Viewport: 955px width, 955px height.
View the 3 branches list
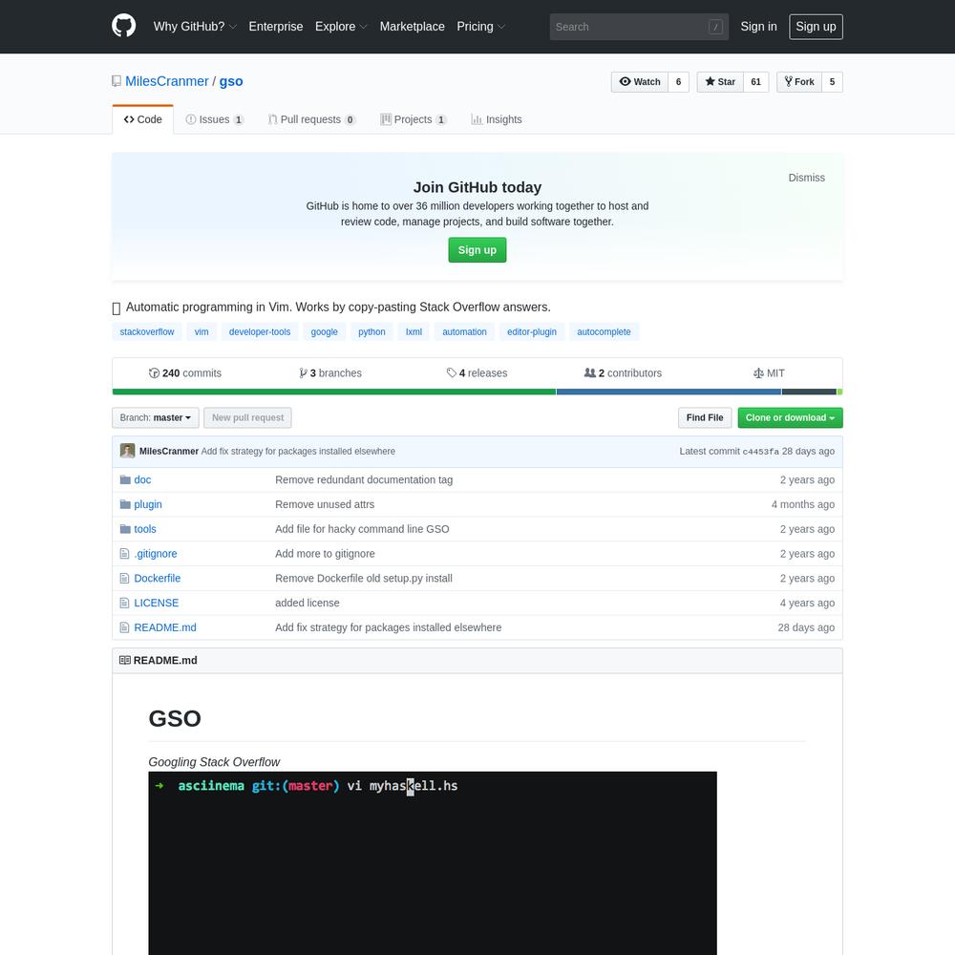coord(330,373)
